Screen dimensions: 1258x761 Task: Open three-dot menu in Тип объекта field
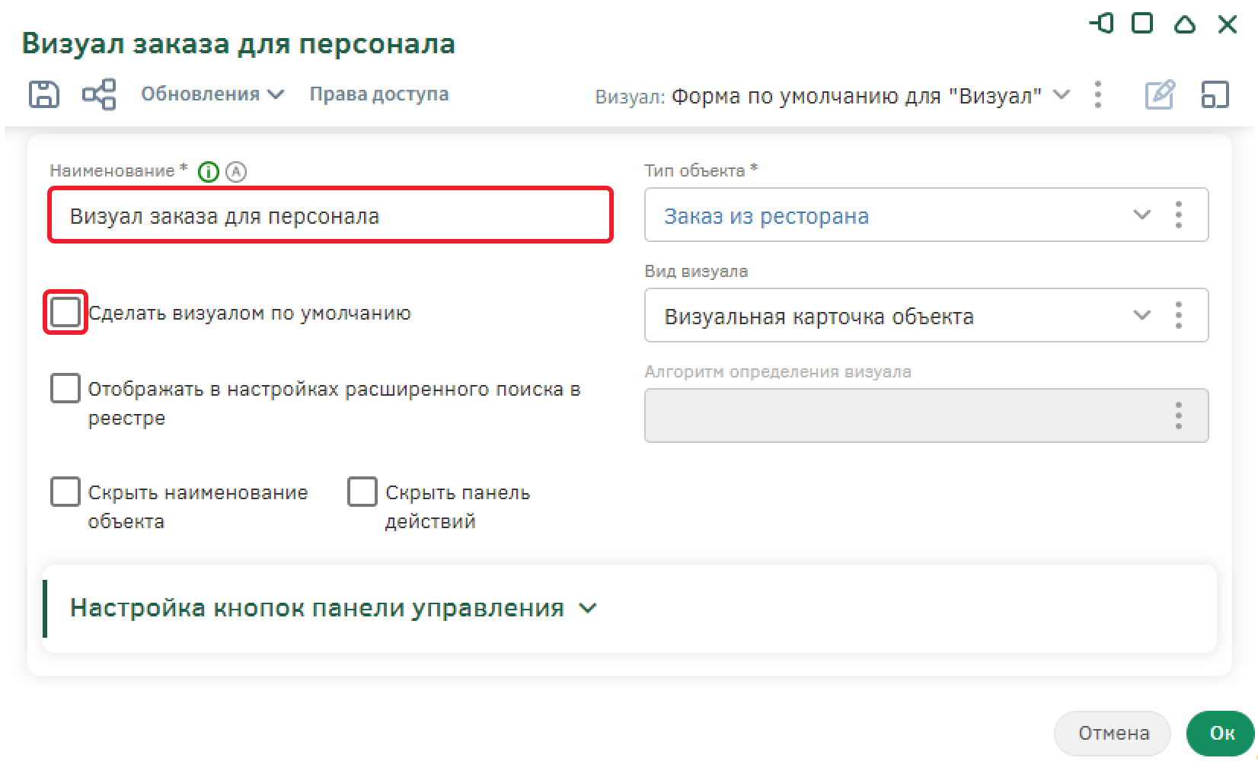tap(1178, 215)
